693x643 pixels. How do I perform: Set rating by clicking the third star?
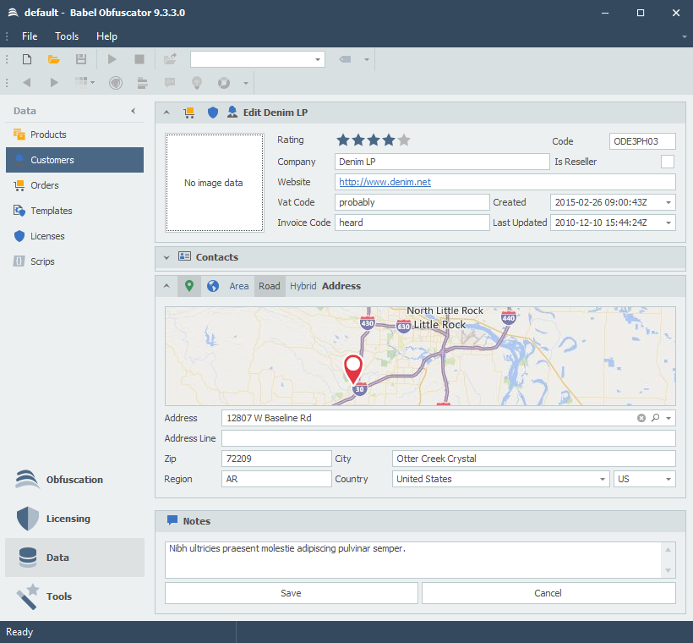374,140
